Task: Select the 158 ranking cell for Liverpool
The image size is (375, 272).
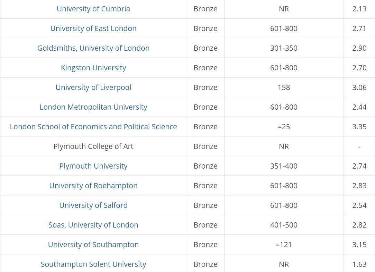Action: click(x=284, y=88)
